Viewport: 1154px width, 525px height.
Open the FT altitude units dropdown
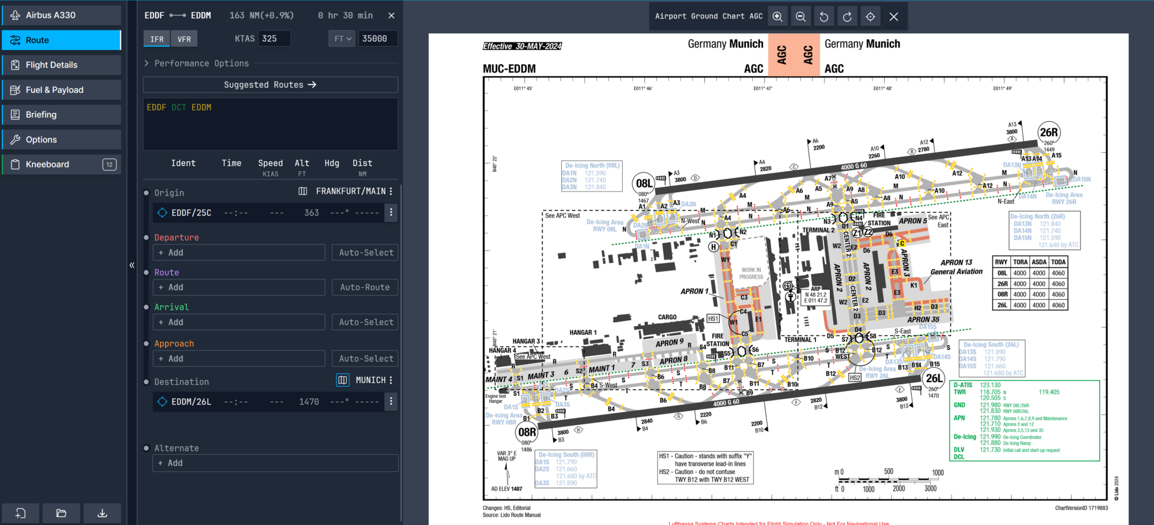coord(341,38)
